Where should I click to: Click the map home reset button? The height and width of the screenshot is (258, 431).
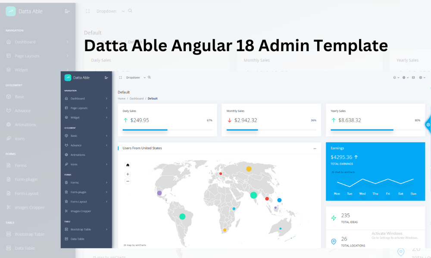[128, 165]
